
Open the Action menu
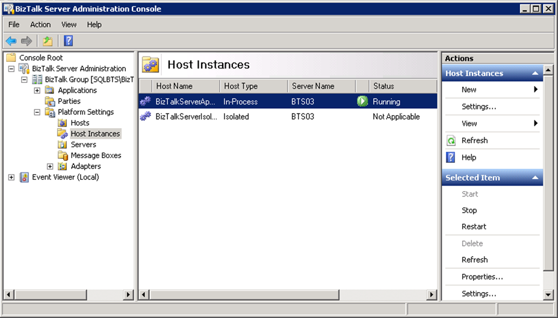(x=40, y=25)
